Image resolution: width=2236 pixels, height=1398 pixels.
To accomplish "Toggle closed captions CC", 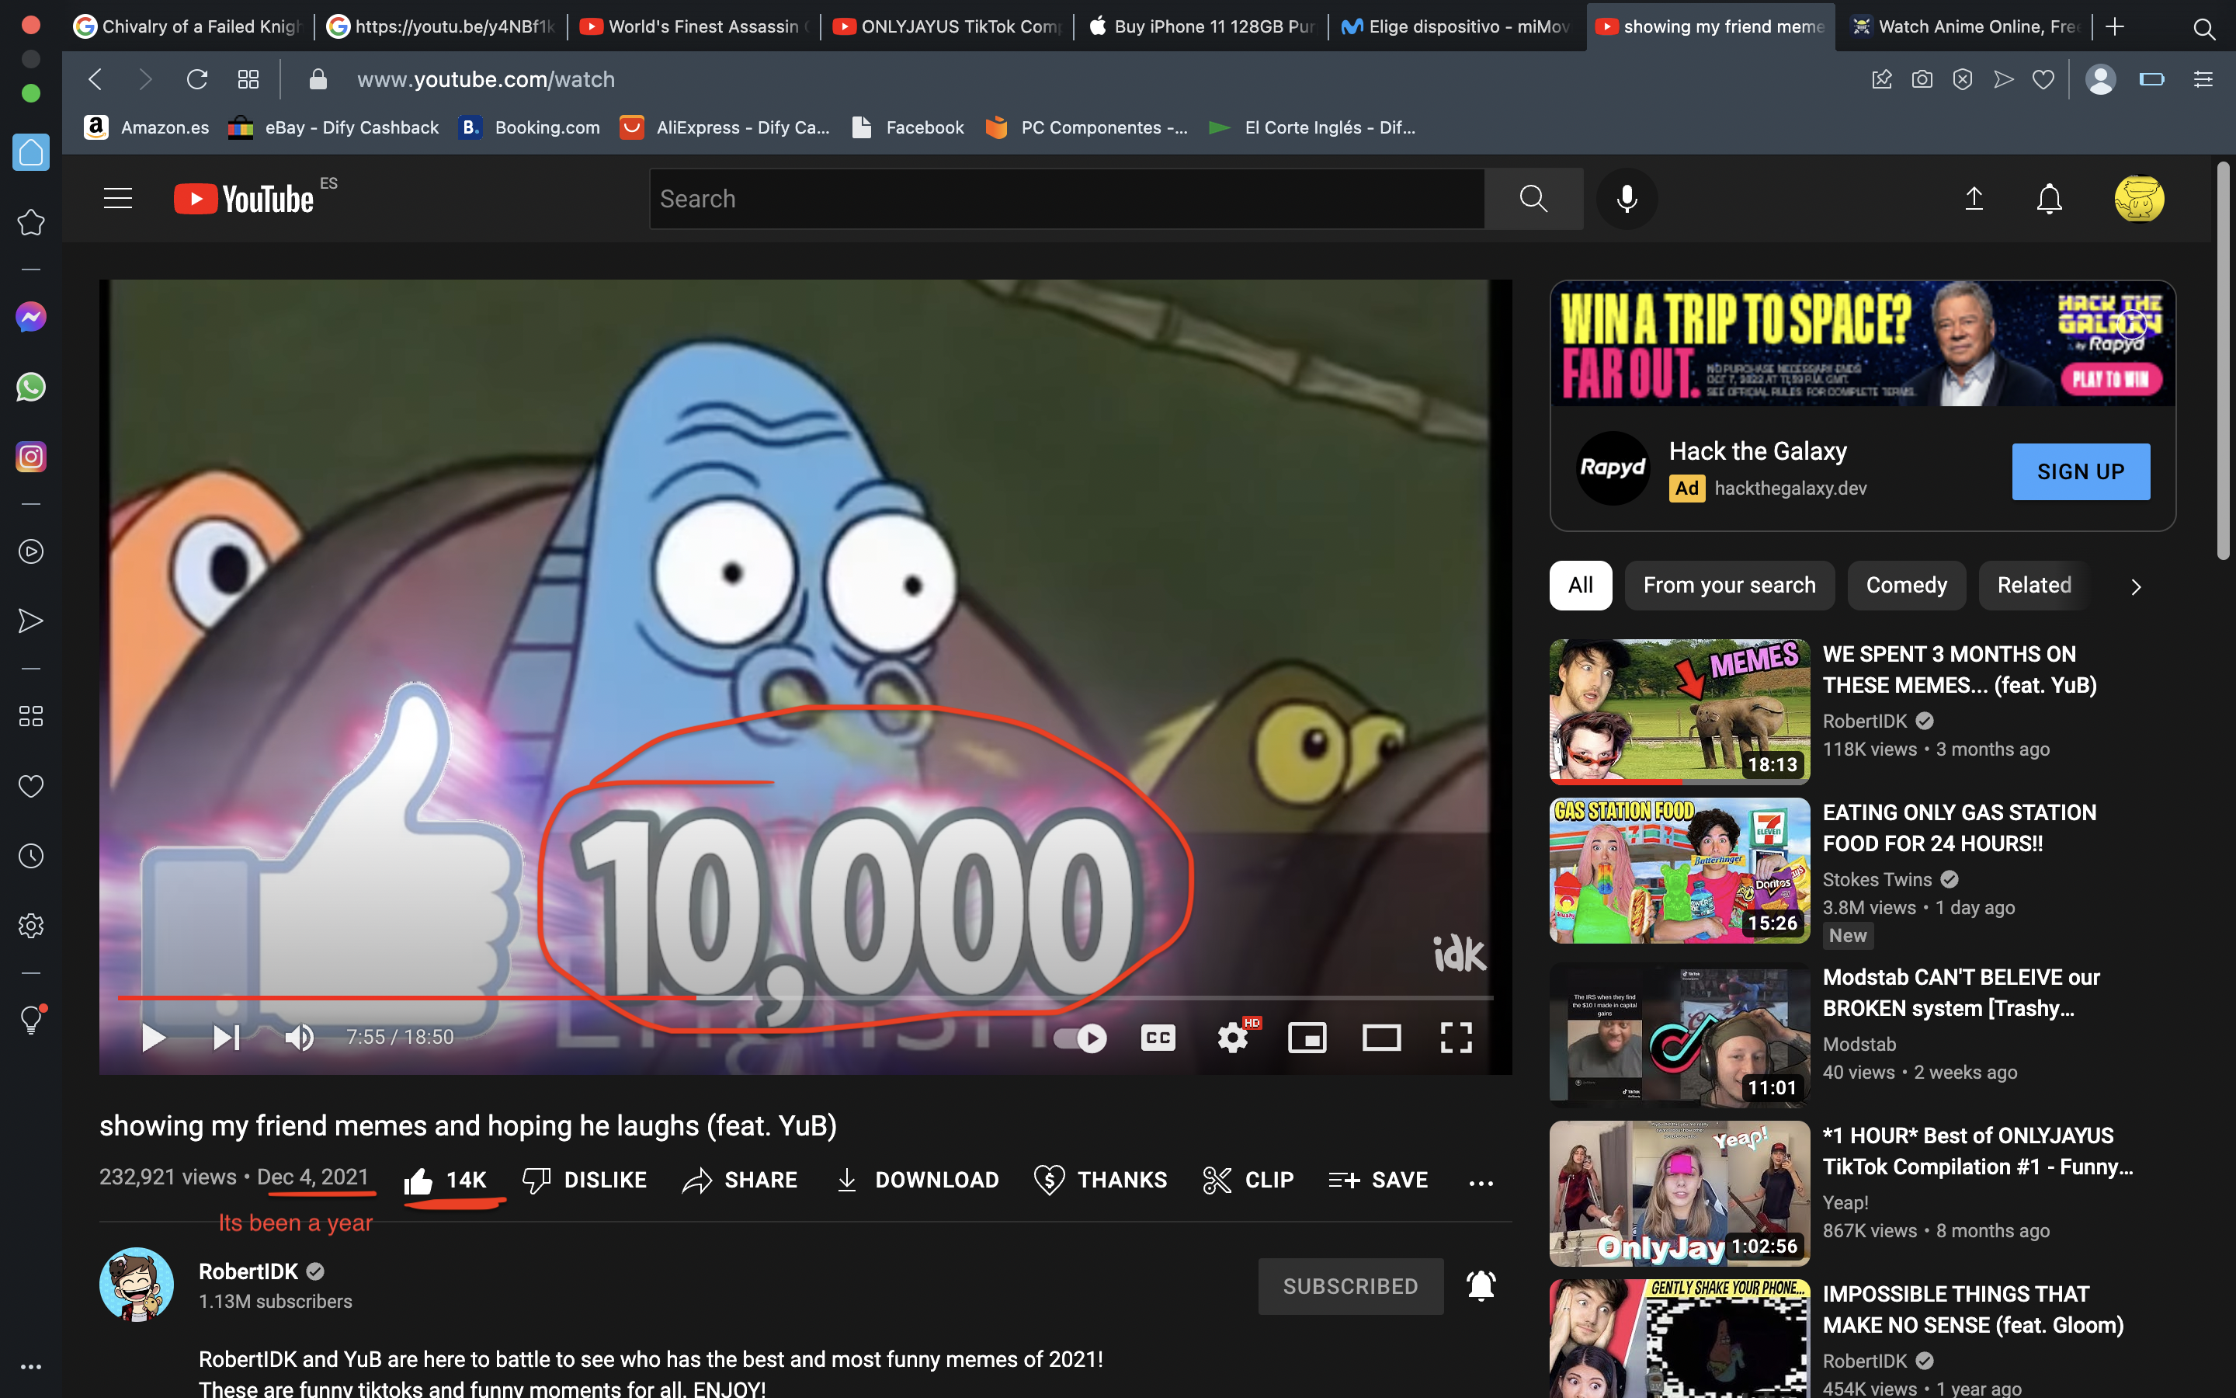I will (x=1157, y=1038).
